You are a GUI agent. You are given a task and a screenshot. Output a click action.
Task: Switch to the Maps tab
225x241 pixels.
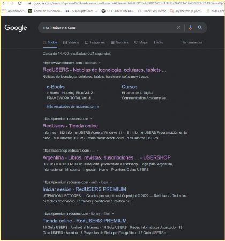point(141,42)
